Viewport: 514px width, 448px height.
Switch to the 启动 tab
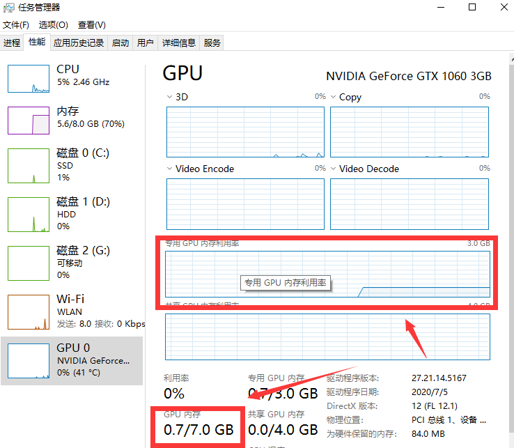[x=120, y=43]
